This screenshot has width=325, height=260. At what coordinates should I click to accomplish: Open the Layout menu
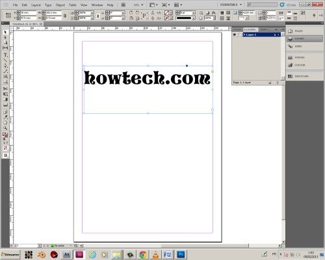36,5
